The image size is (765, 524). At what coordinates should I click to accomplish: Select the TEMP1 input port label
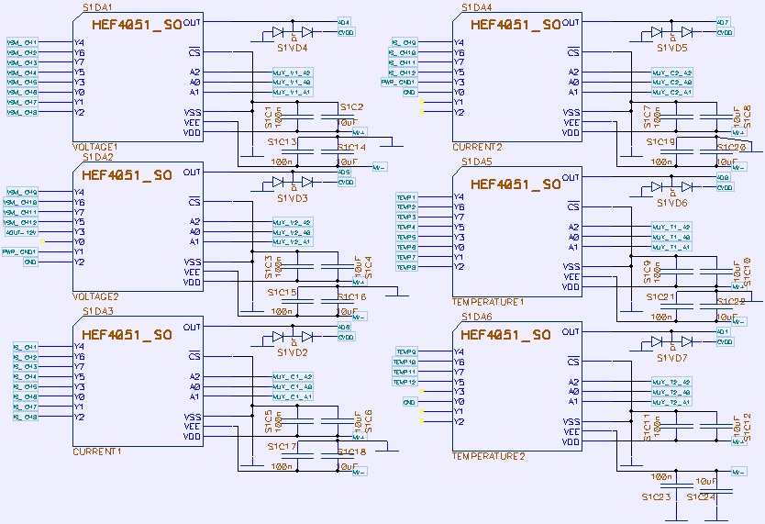[405, 197]
